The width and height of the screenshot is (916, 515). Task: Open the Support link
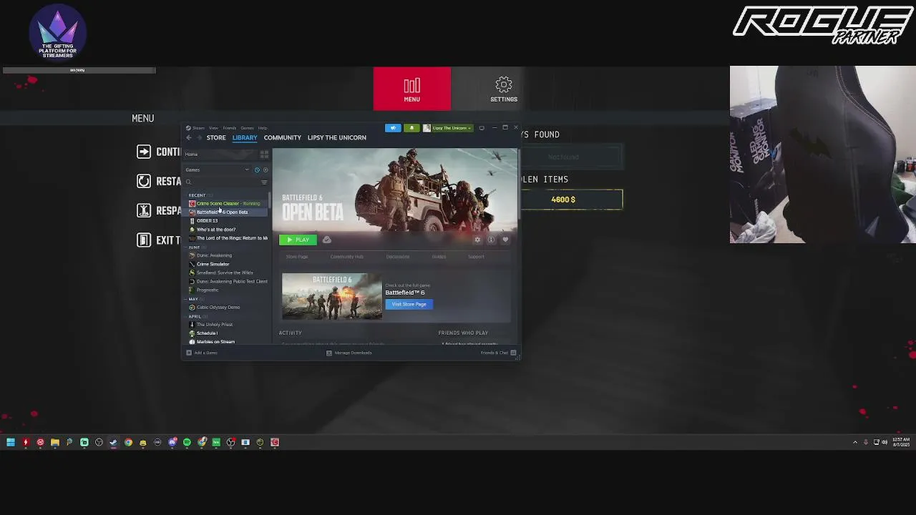pyautogui.click(x=476, y=257)
